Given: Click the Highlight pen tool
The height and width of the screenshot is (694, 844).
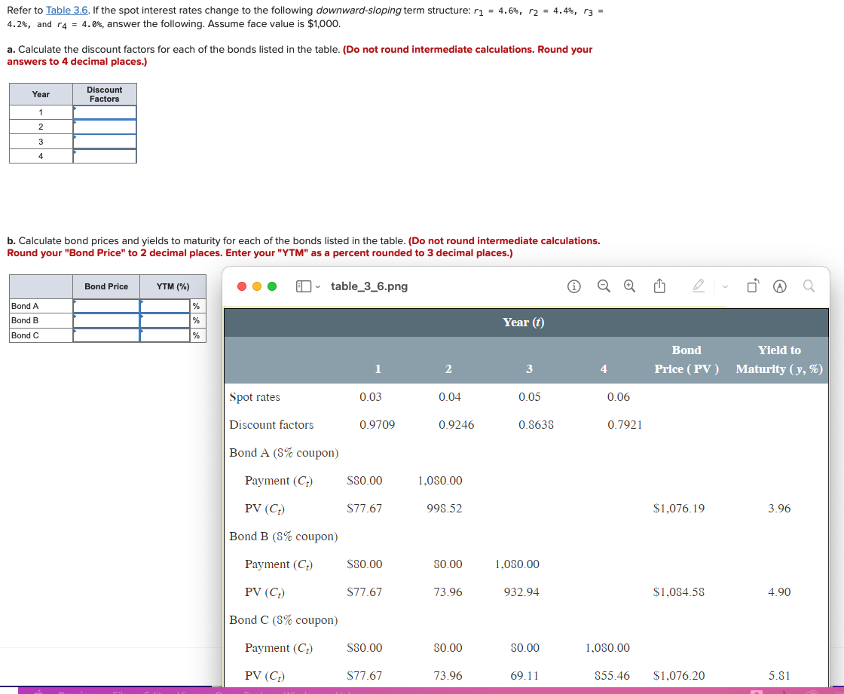Looking at the screenshot, I should click(x=698, y=286).
